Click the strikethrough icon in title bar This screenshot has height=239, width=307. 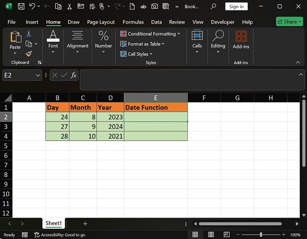tap(143, 7)
